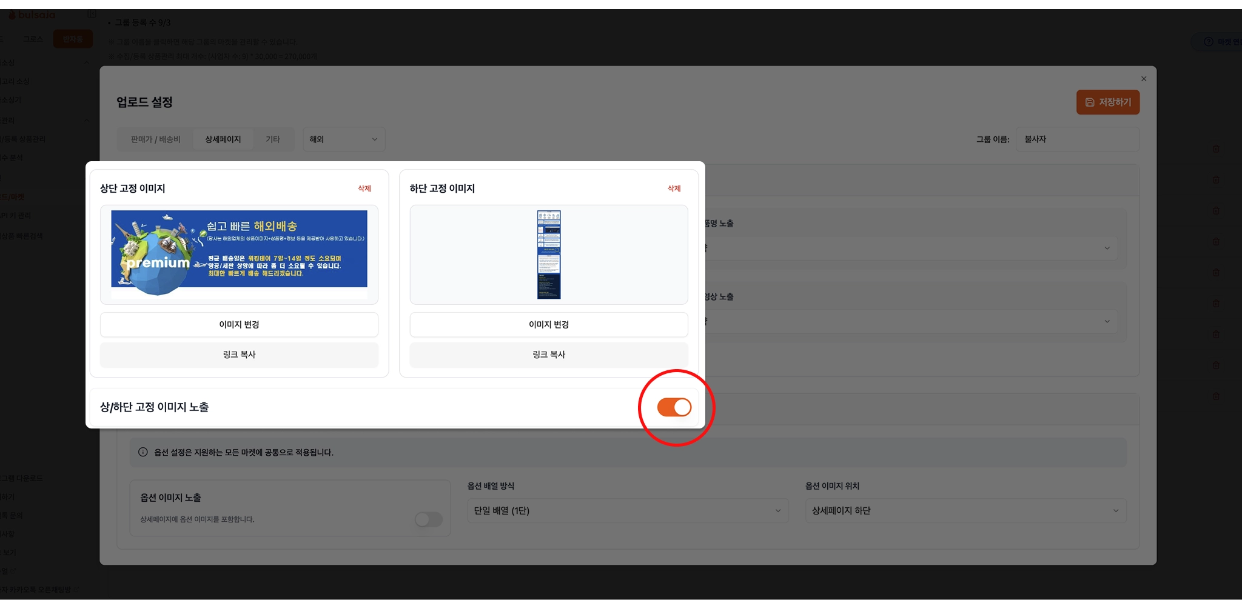
Task: Open API 키 관리 in the sidebar
Action: click(16, 215)
